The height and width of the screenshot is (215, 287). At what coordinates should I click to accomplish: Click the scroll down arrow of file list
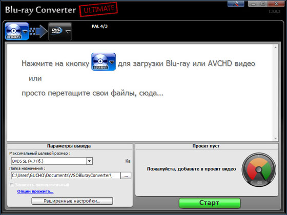(276, 138)
